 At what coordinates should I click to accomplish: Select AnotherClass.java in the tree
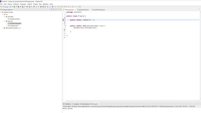pyautogui.click(x=15, y=24)
